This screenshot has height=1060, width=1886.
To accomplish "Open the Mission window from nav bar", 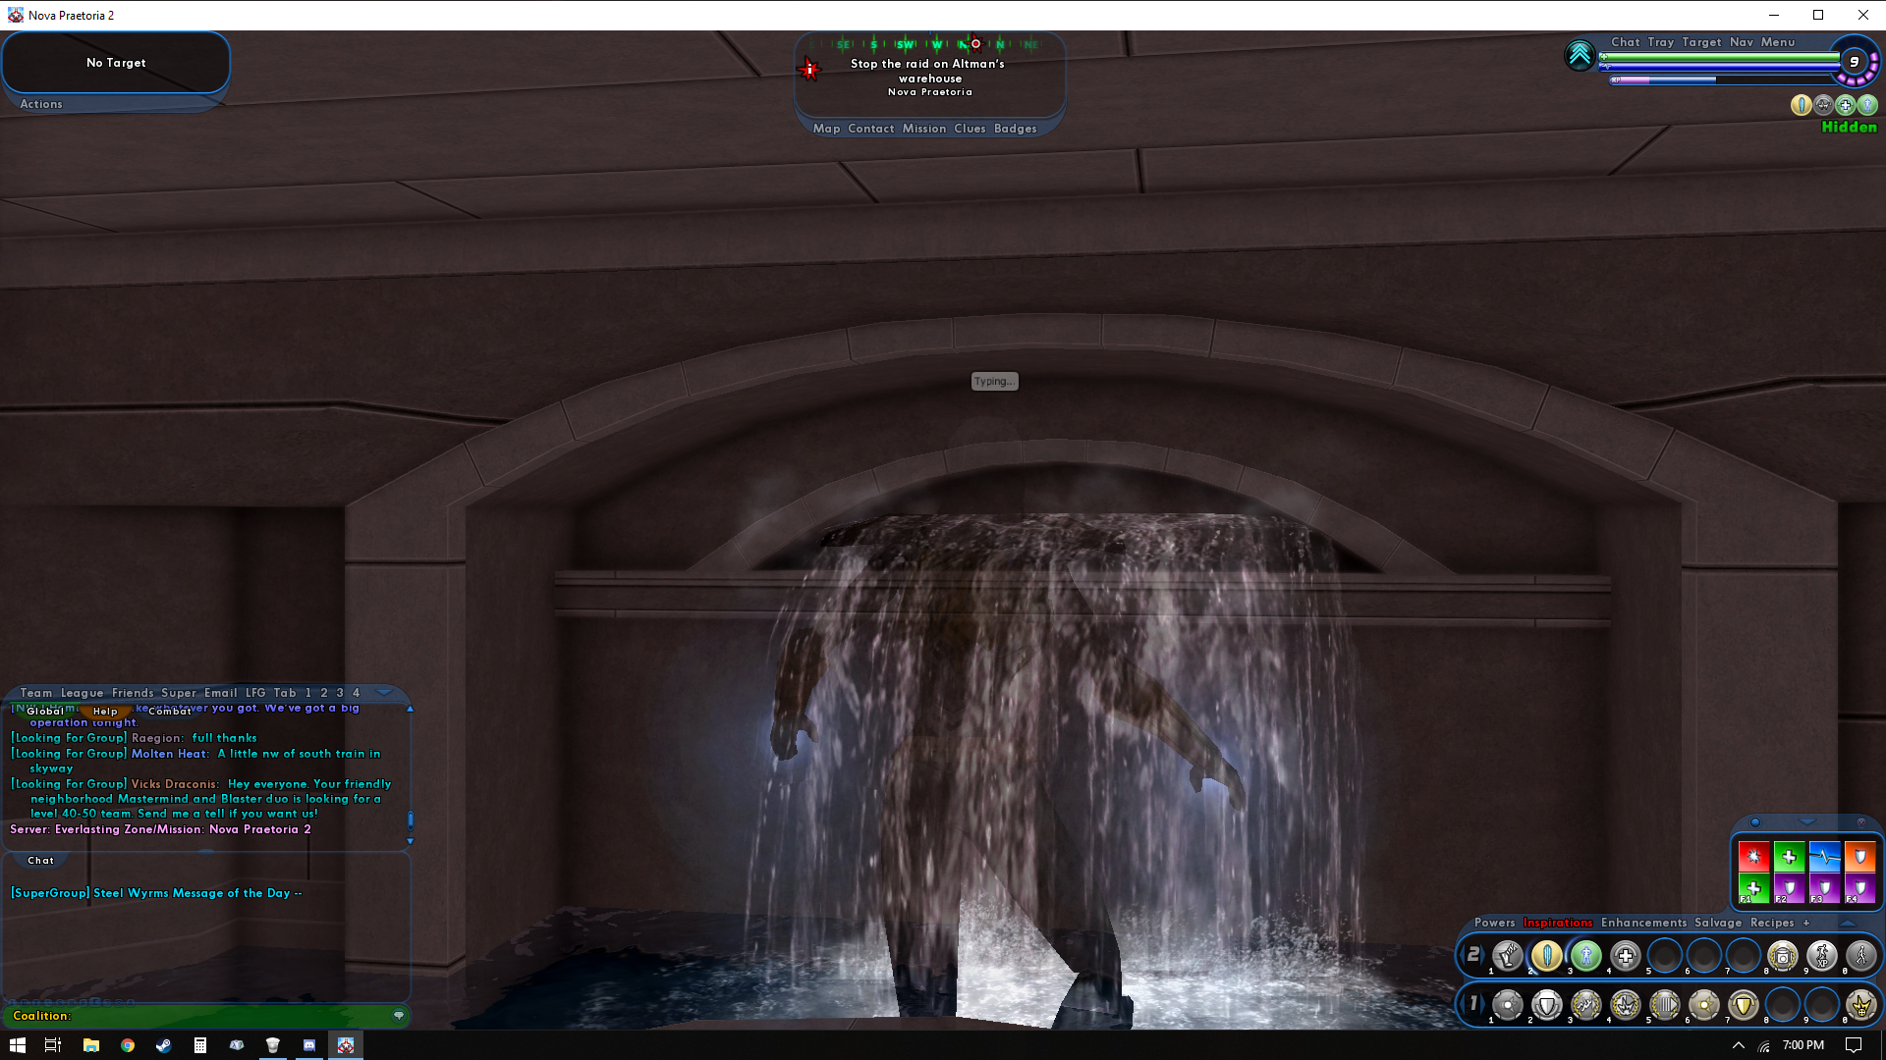I will coord(924,129).
